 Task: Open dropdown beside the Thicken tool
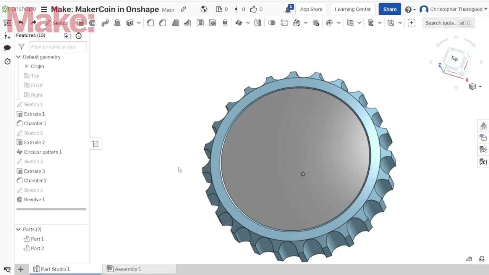(x=139, y=23)
